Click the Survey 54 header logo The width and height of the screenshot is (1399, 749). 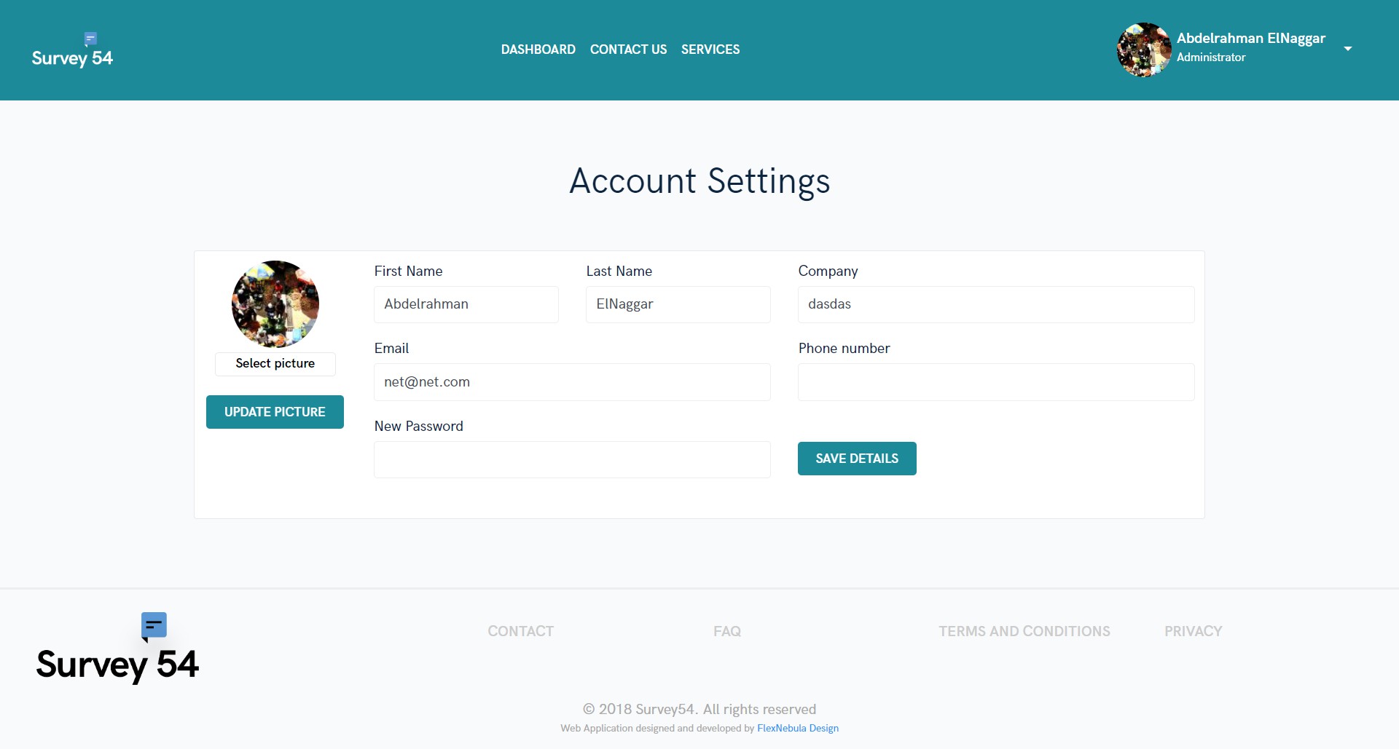tap(72, 51)
